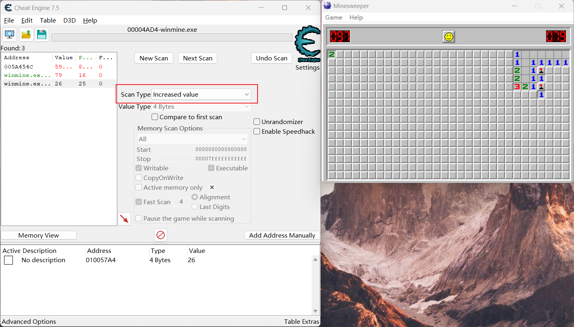Click the open folder load table icon

tap(26, 35)
